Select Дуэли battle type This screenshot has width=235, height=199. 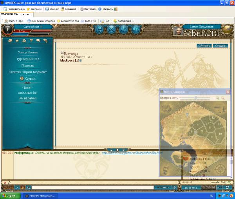point(27,88)
